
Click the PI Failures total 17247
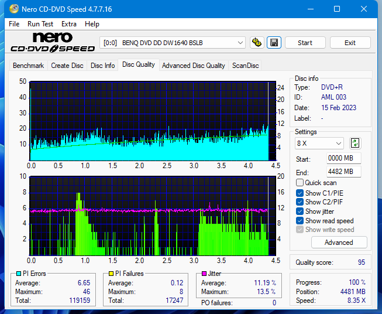click(174, 301)
